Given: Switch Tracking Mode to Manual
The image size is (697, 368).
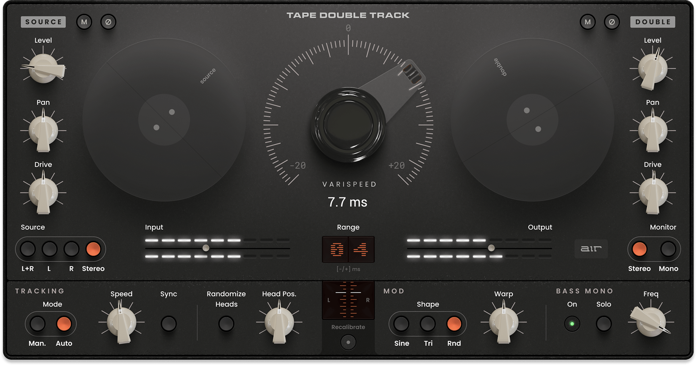Looking at the screenshot, I should [x=38, y=324].
